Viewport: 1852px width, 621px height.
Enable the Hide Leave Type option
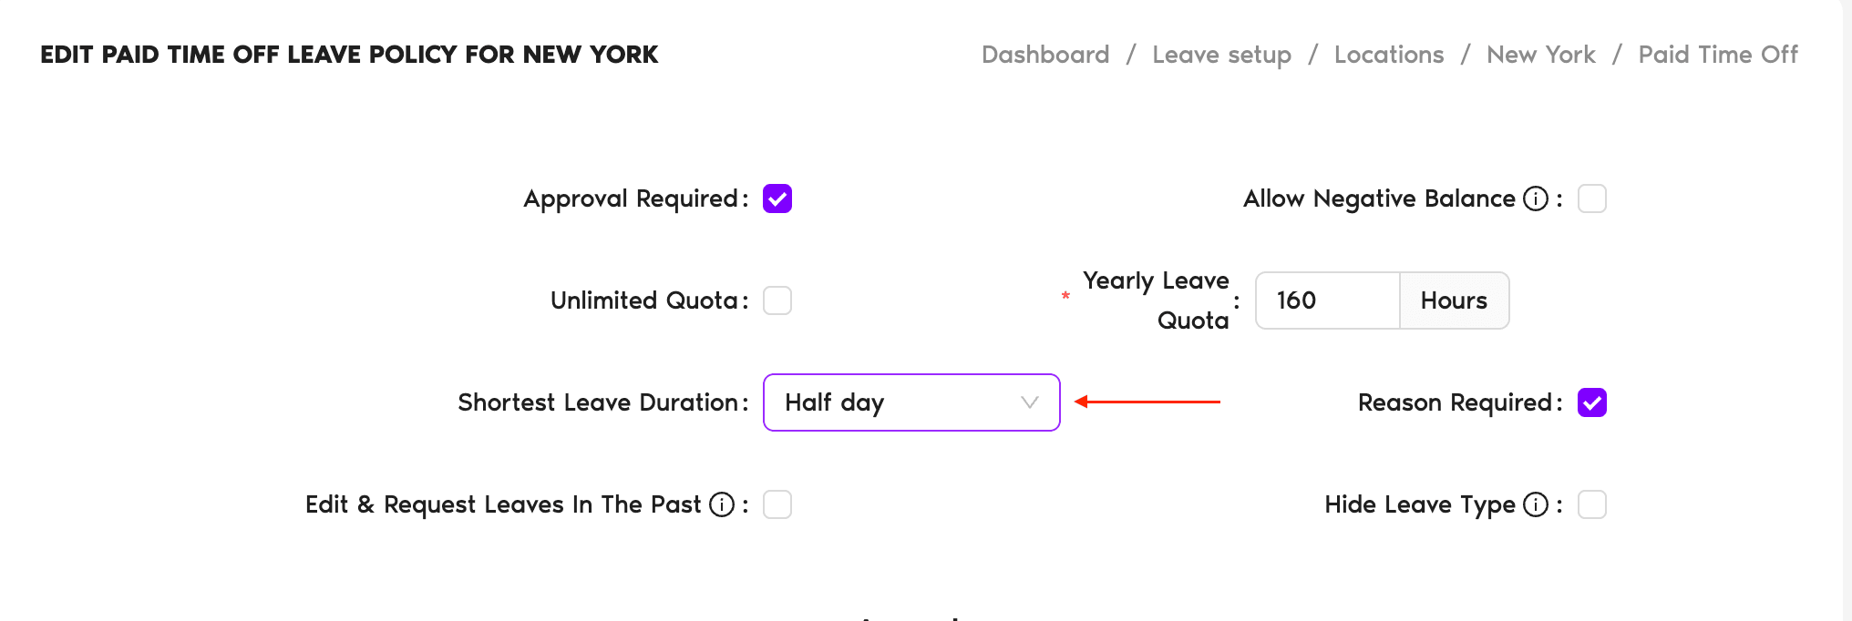coord(1592,504)
